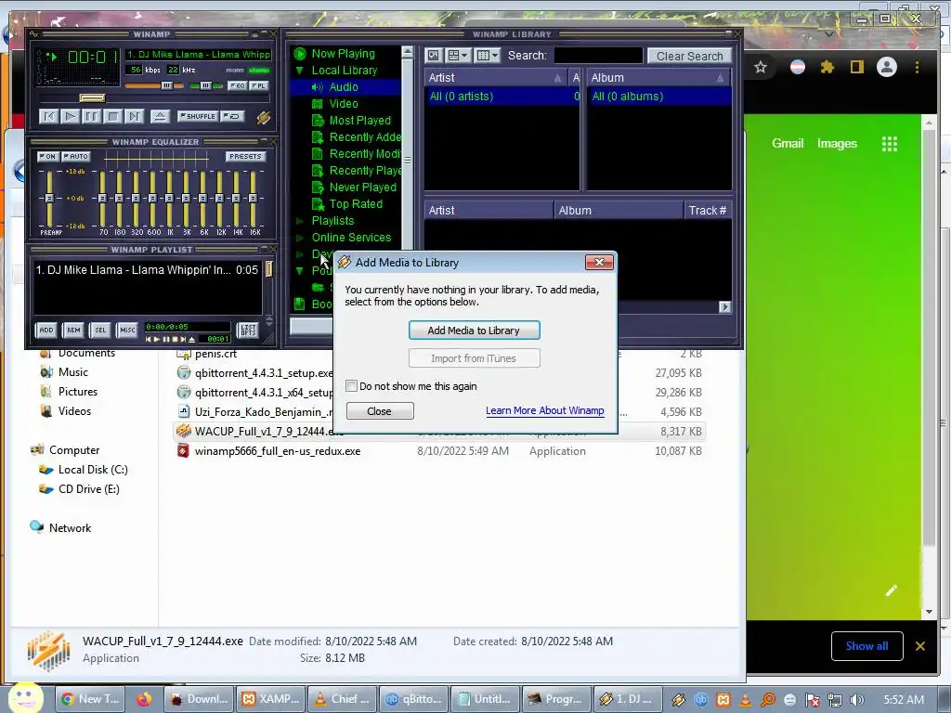Sort by Artist column header in top pane
The width and height of the screenshot is (951, 713).
[495, 78]
